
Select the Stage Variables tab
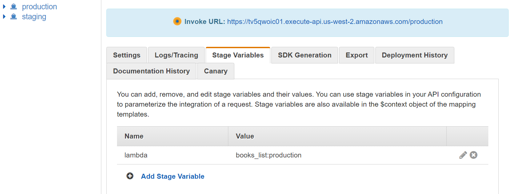(x=238, y=55)
